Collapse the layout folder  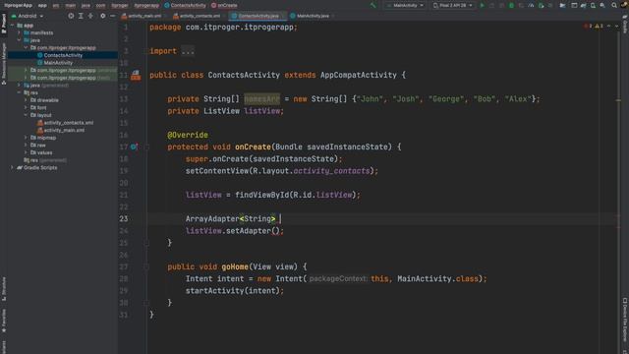[x=26, y=115]
